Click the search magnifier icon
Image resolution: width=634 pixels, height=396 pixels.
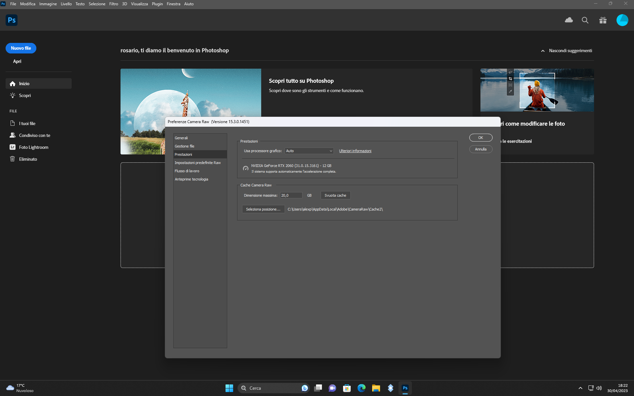585,20
